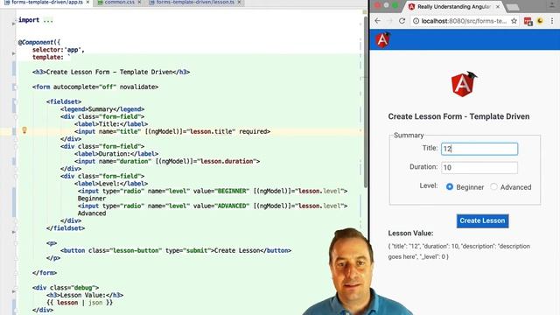Bookmark the page with the star icon

(x=514, y=21)
